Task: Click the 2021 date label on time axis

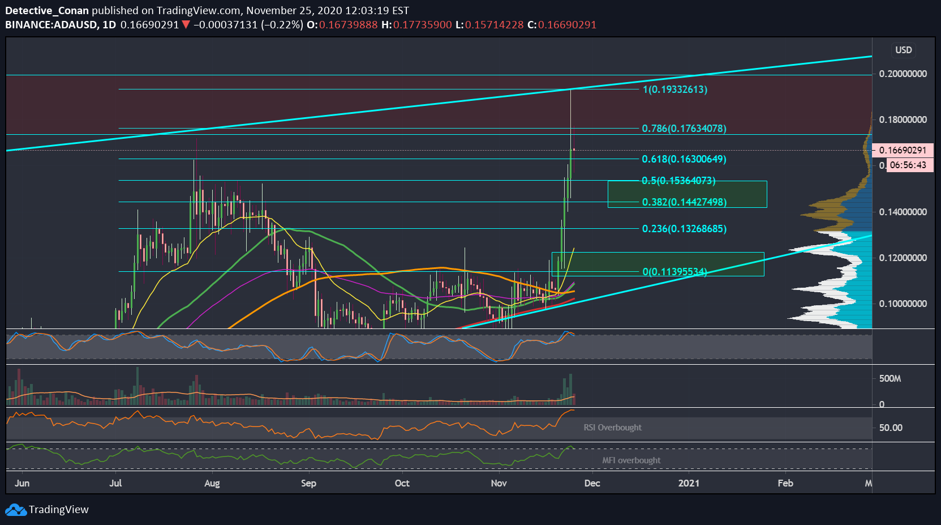Action: tap(689, 483)
